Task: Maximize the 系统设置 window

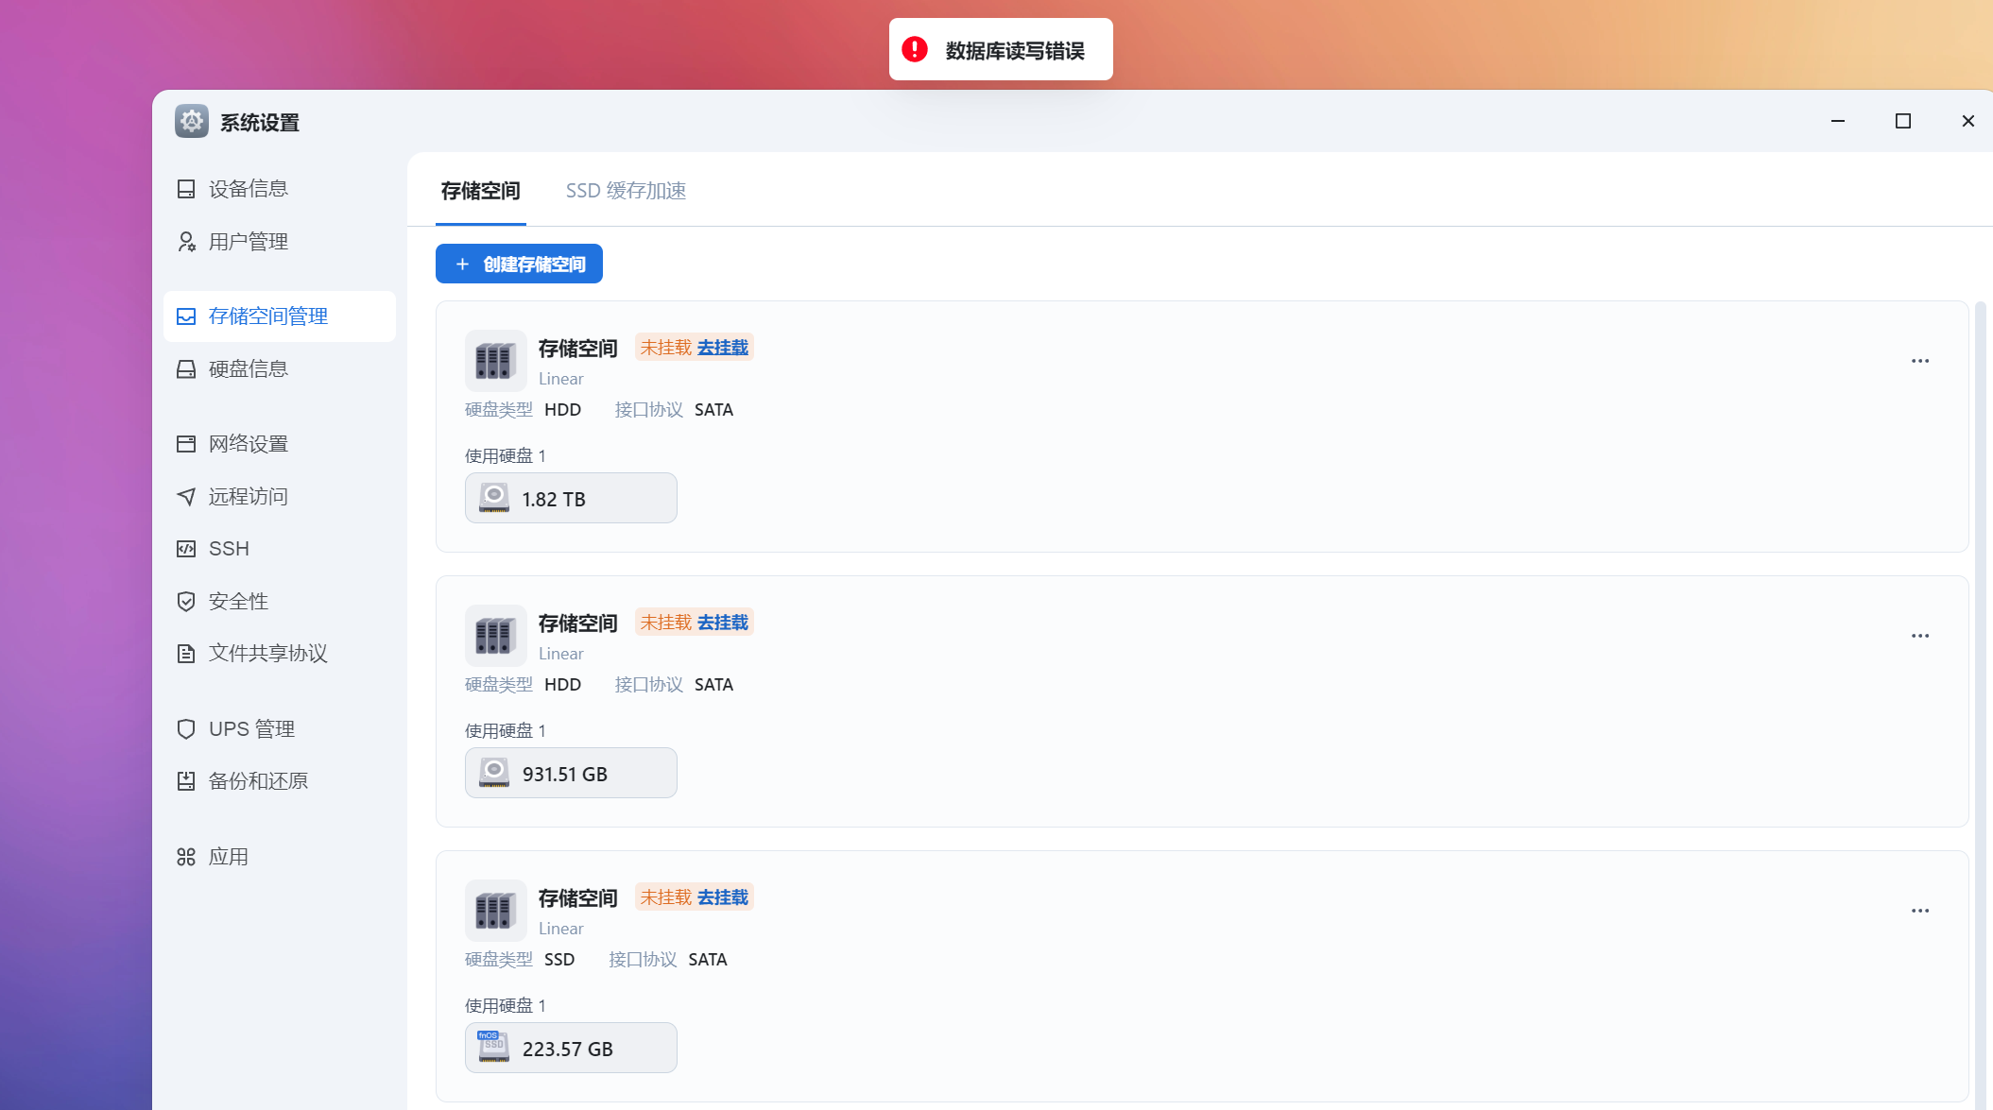Action: (x=1903, y=121)
